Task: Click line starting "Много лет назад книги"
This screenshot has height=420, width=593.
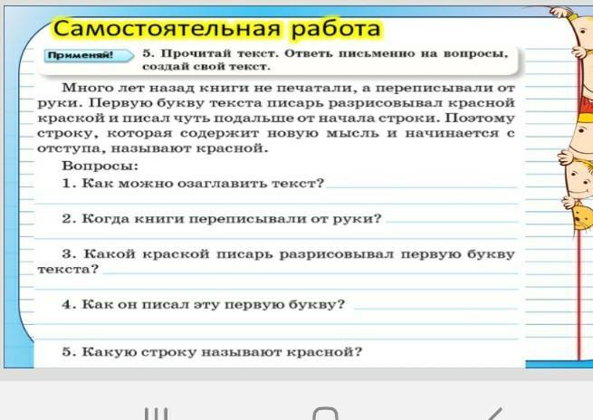Action: [288, 88]
